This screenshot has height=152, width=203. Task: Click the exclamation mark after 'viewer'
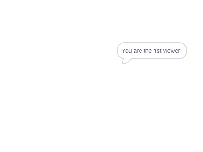(181, 51)
